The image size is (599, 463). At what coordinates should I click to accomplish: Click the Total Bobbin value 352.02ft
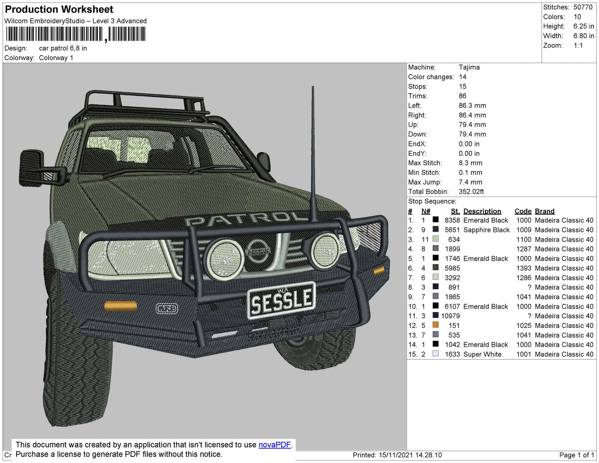(x=471, y=192)
